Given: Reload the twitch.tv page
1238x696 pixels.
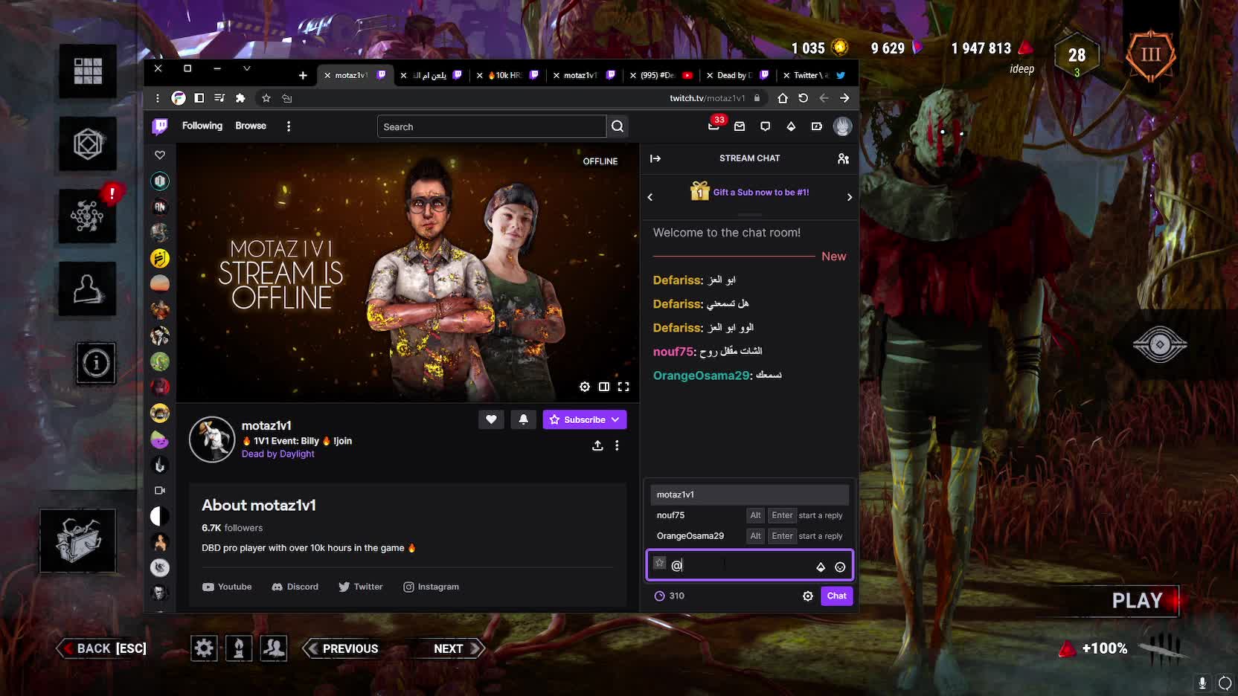Looking at the screenshot, I should (803, 98).
